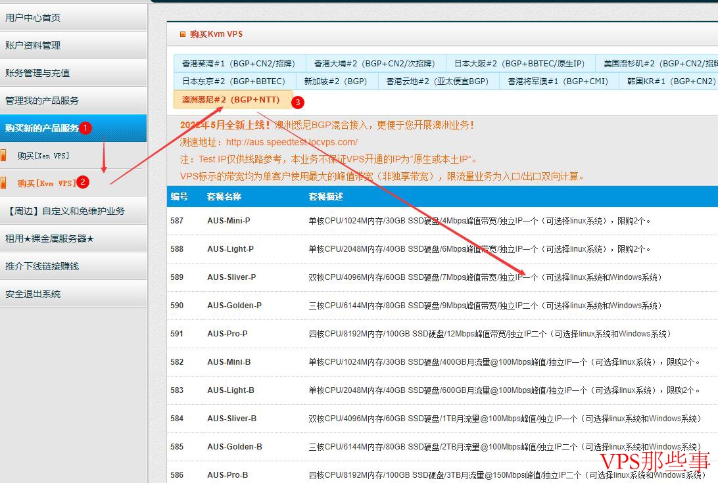Click plan number 586
718x483 pixels.
point(177,475)
